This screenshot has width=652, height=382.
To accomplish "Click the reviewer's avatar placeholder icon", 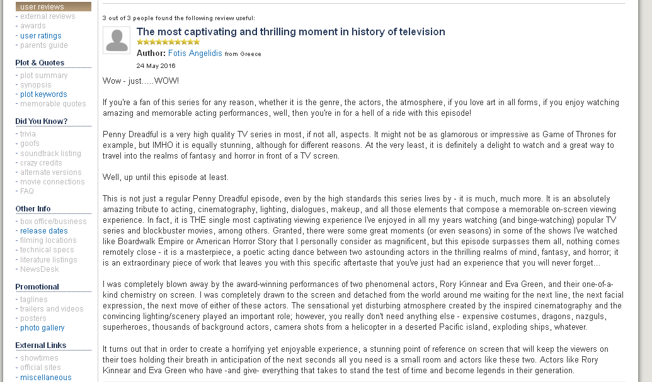I will tap(117, 40).
